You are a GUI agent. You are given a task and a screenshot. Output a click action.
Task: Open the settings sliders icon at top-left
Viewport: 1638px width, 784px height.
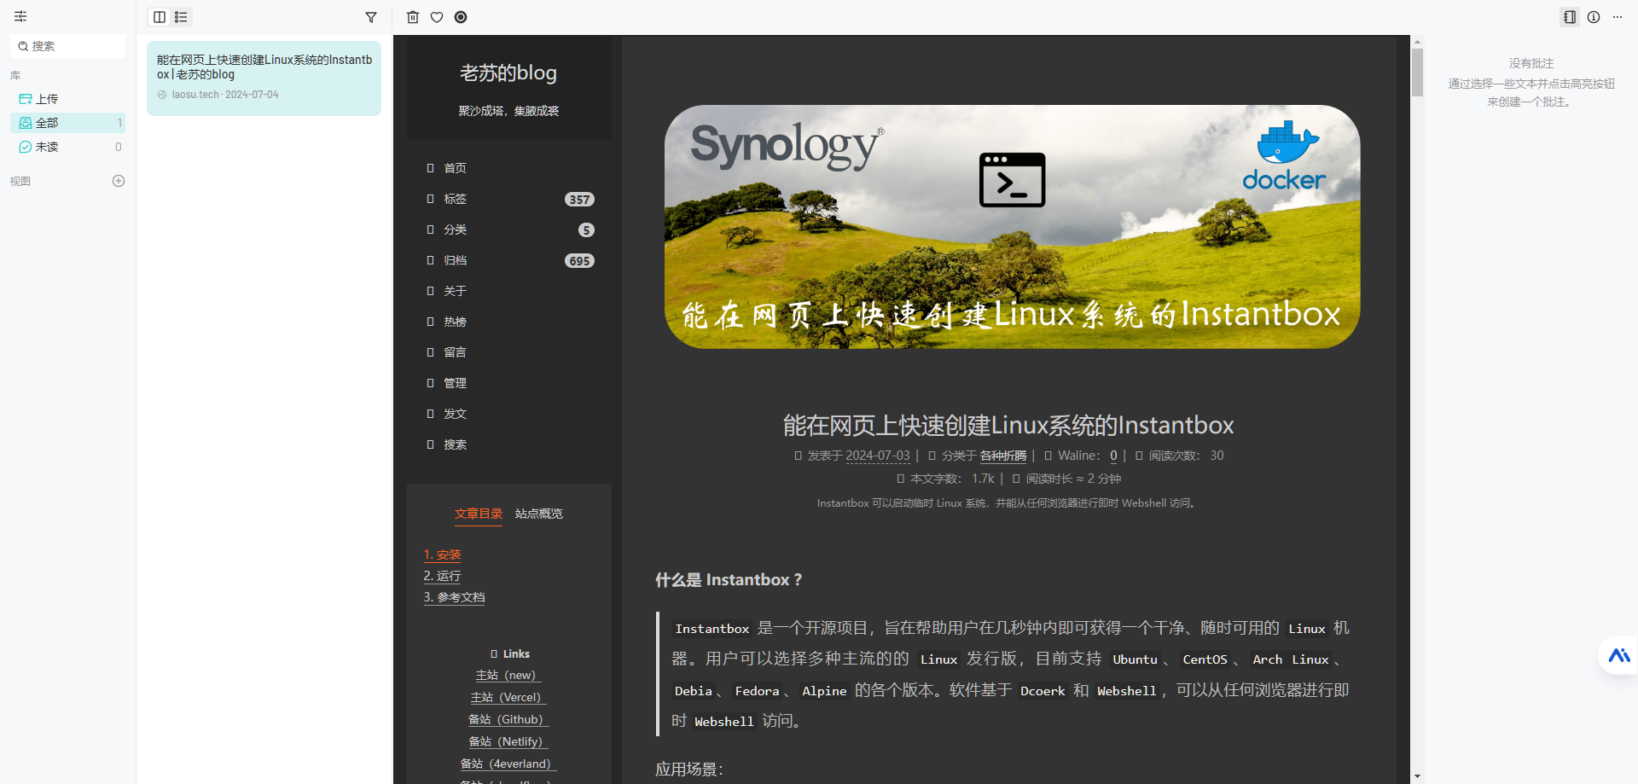click(x=20, y=16)
